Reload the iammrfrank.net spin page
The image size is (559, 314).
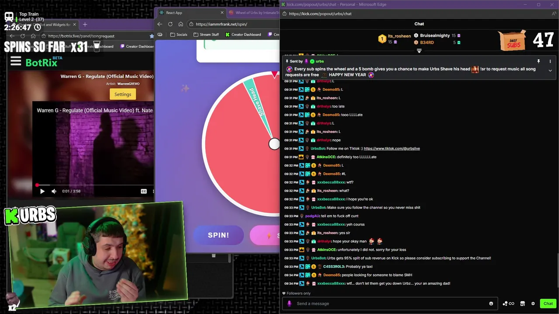(x=170, y=24)
